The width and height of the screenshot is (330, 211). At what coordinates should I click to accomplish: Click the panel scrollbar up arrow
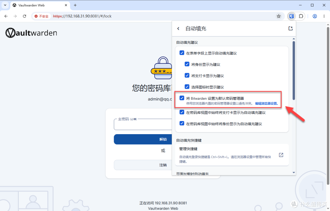[x=294, y=39]
